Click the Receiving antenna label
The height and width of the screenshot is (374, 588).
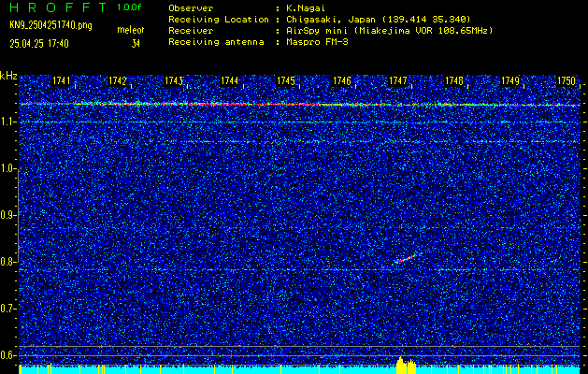[216, 42]
